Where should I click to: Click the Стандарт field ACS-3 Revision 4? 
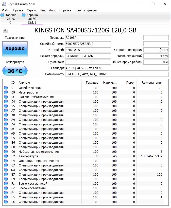coord(117,68)
